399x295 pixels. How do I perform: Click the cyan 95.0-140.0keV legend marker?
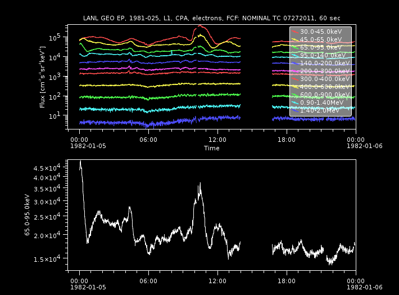(296, 56)
